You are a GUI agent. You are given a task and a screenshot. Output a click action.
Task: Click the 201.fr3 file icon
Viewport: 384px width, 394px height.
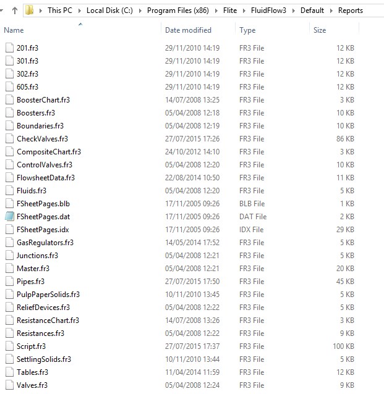tap(9, 48)
